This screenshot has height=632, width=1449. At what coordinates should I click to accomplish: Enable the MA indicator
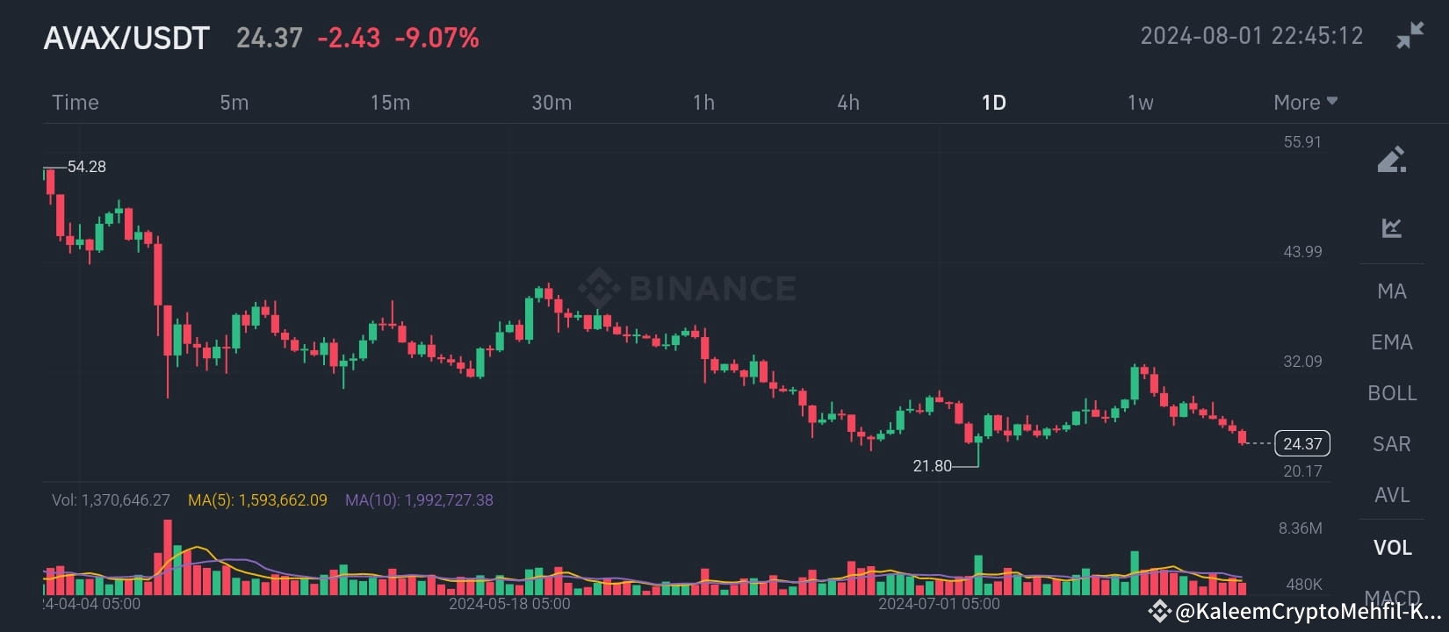(1392, 291)
